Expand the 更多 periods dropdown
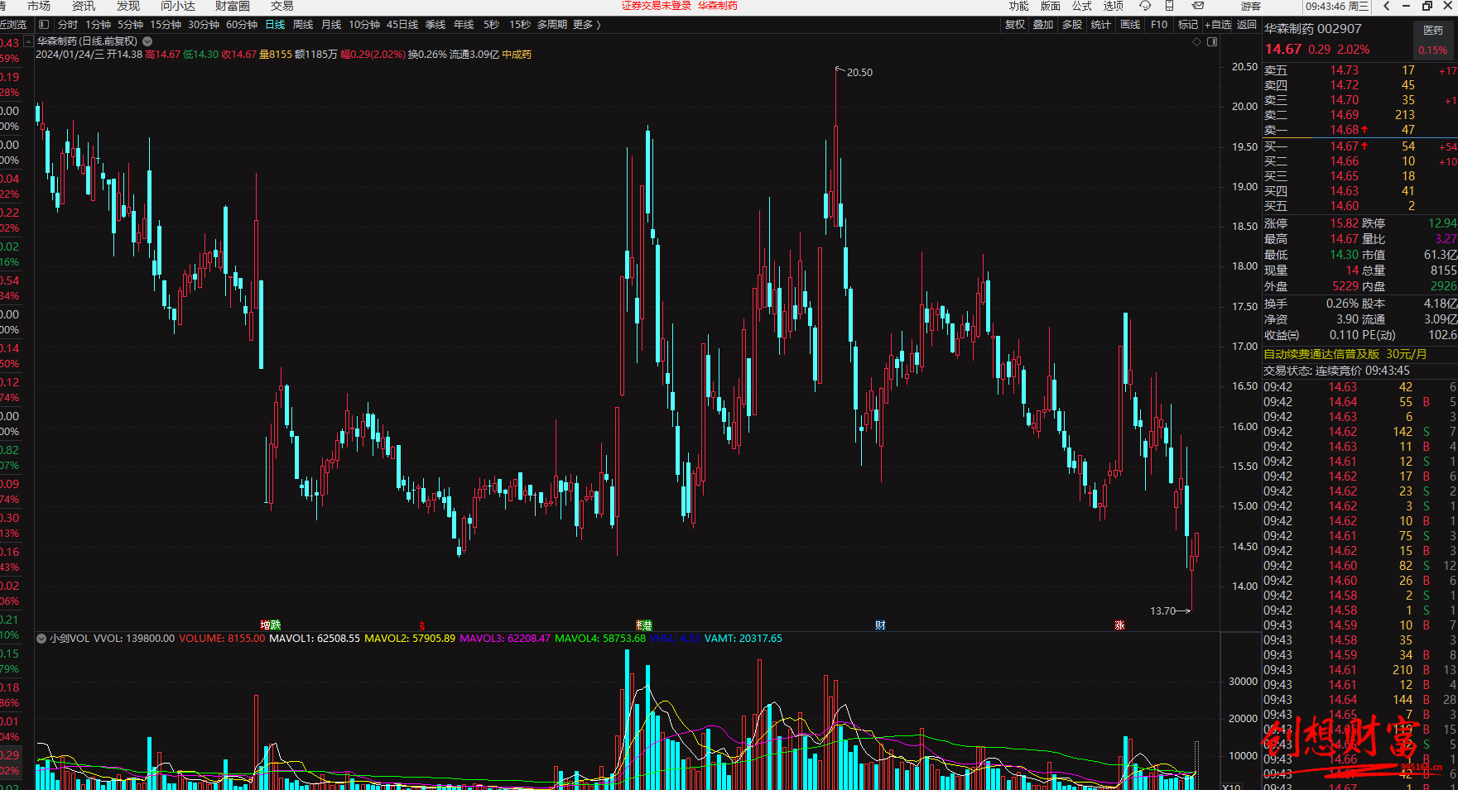Screen dimensions: 1458x790 click(586, 25)
